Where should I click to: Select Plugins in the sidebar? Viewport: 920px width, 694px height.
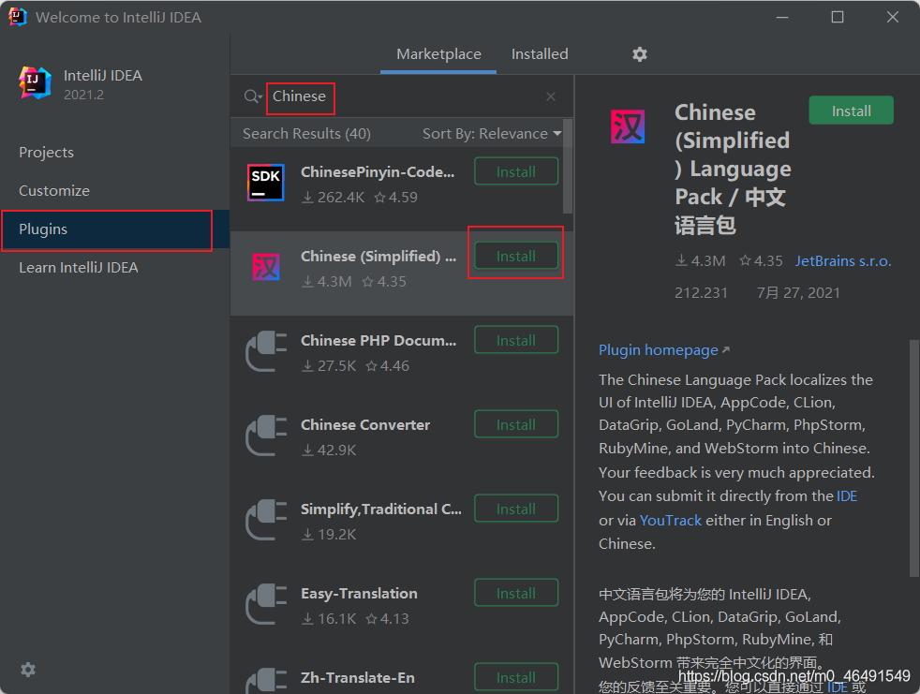coord(114,229)
